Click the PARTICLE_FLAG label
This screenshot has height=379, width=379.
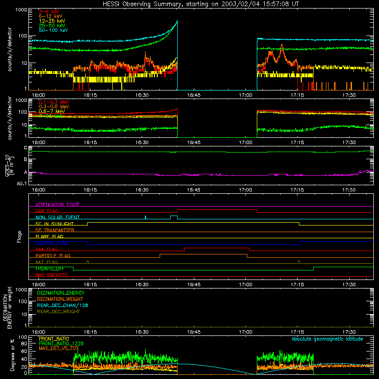[x=53, y=255]
